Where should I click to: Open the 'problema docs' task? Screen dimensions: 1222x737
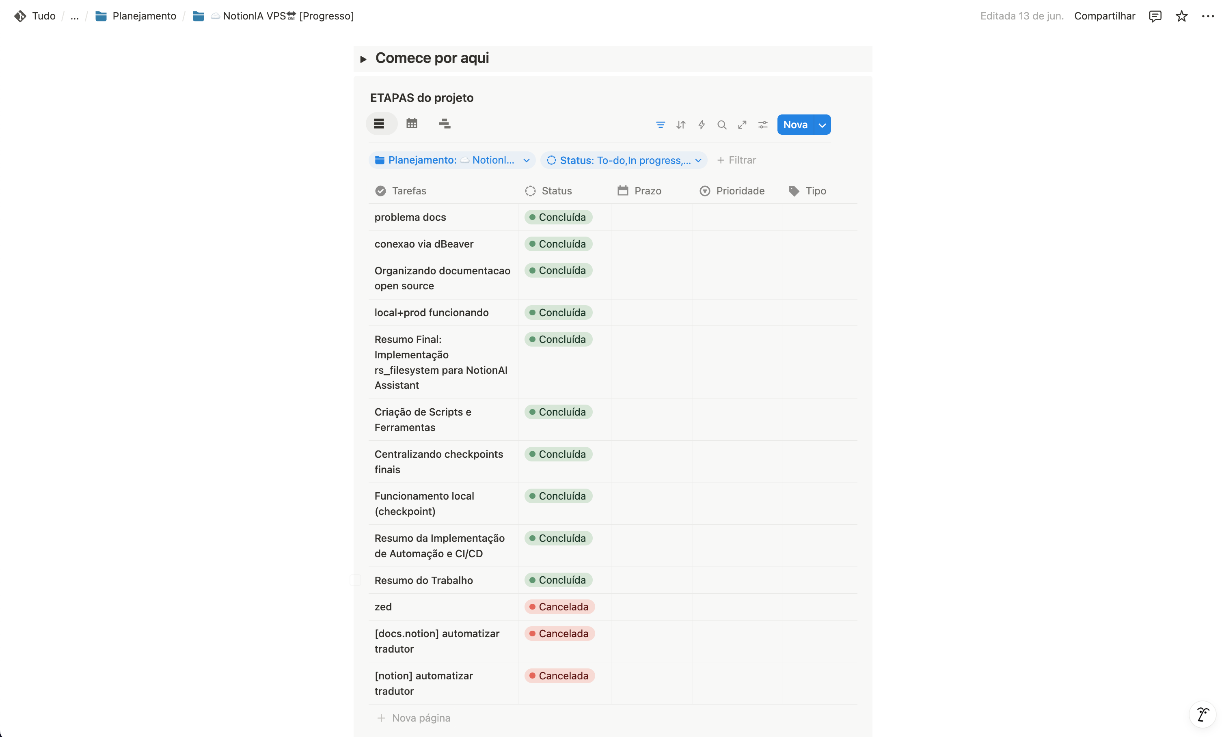tap(410, 217)
